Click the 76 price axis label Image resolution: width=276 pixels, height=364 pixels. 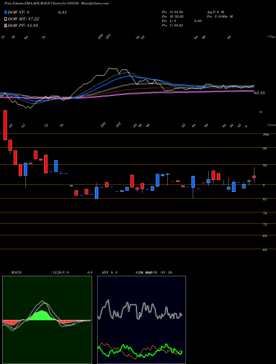pos(264,213)
